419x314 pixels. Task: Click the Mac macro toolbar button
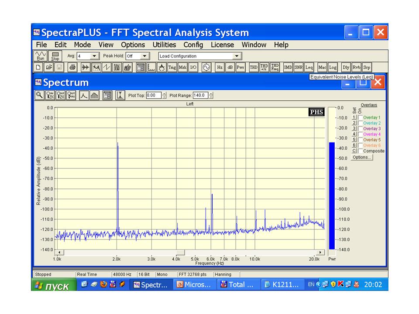click(x=322, y=67)
